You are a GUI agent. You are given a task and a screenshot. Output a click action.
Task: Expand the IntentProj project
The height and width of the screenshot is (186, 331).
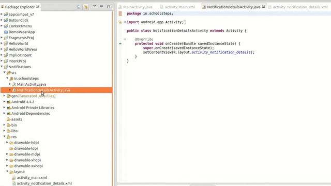2,61
